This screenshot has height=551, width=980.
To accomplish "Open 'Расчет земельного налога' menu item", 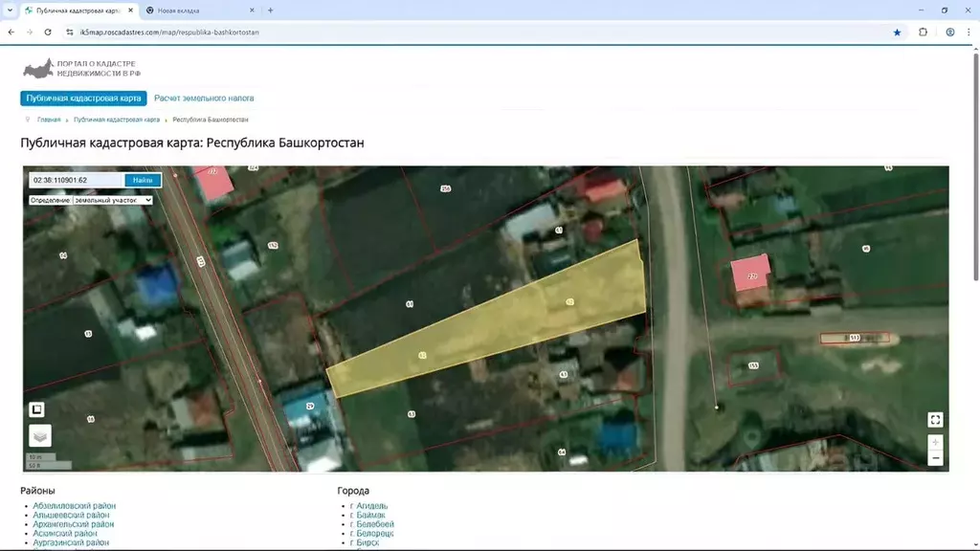I will (204, 99).
